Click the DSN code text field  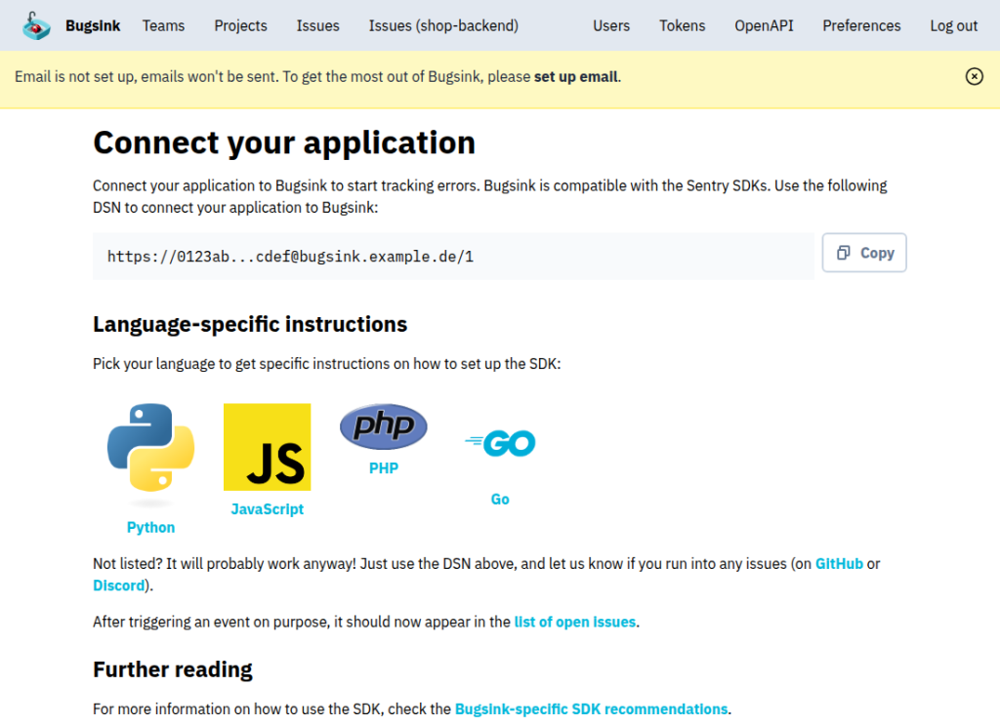tap(453, 256)
